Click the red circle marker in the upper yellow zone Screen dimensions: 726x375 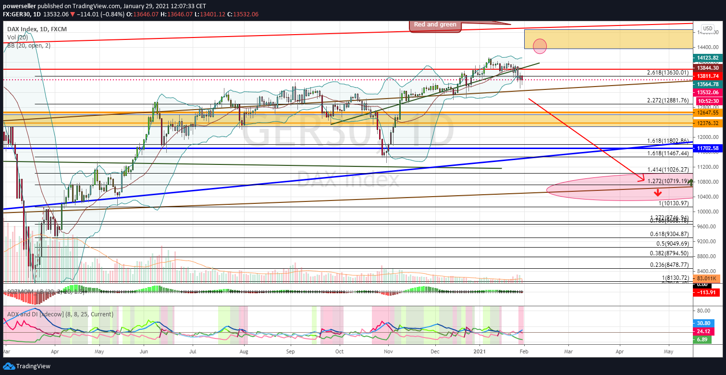point(540,46)
